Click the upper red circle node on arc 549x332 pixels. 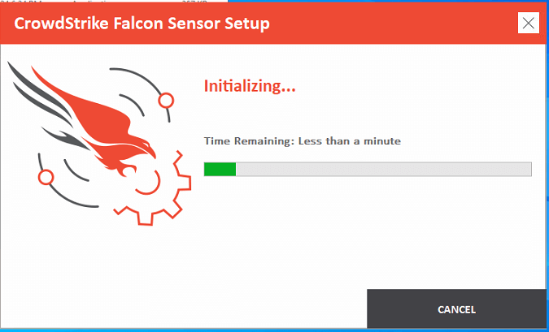166,101
